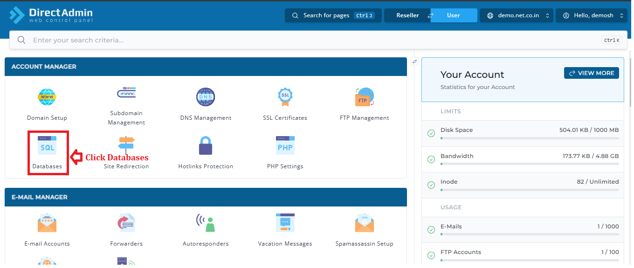Click the Bandwidth usage bar
The width and height of the screenshot is (634, 268).
(x=530, y=164)
